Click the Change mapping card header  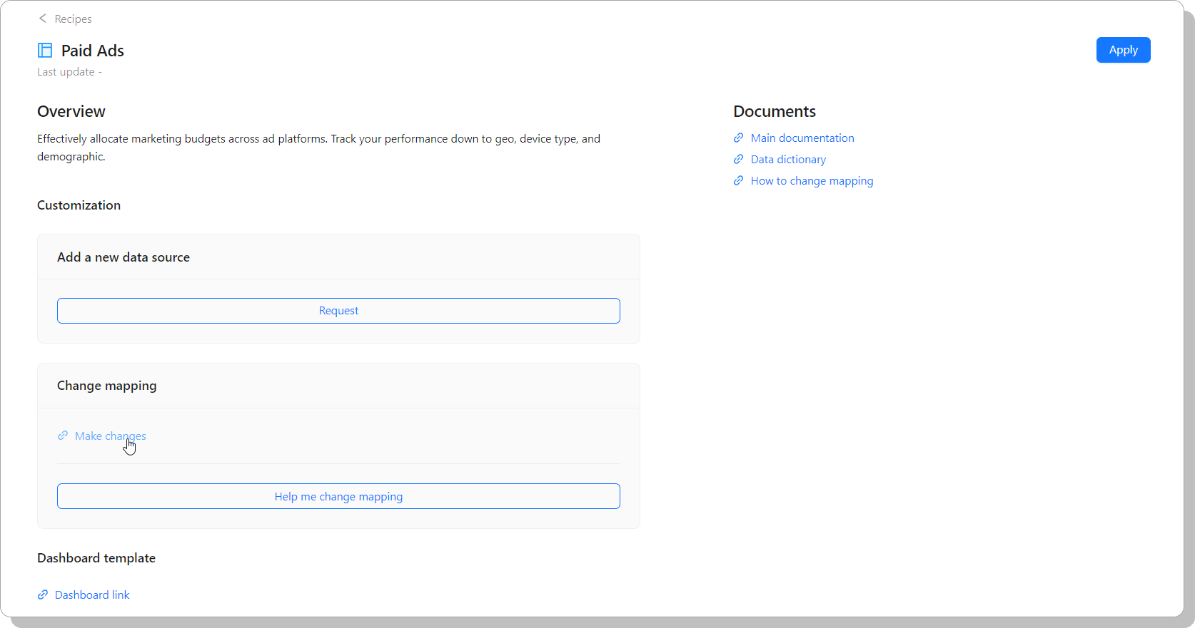click(x=107, y=386)
